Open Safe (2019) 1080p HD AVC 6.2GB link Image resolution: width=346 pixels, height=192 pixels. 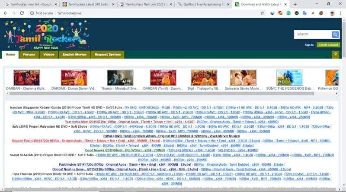coord(123,126)
